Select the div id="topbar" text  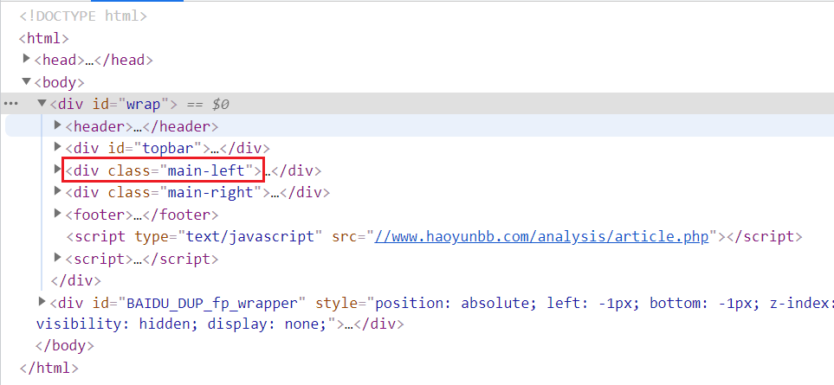(167, 148)
